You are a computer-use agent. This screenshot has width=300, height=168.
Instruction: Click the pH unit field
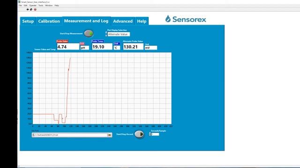(x=84, y=48)
